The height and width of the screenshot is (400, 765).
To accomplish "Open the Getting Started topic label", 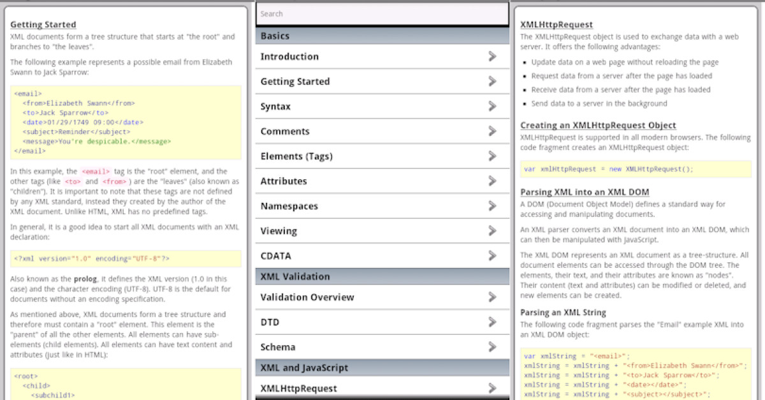I will pyautogui.click(x=295, y=82).
